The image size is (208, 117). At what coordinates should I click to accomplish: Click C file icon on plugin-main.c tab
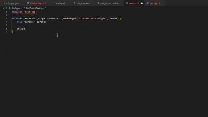click(x=74, y=3)
